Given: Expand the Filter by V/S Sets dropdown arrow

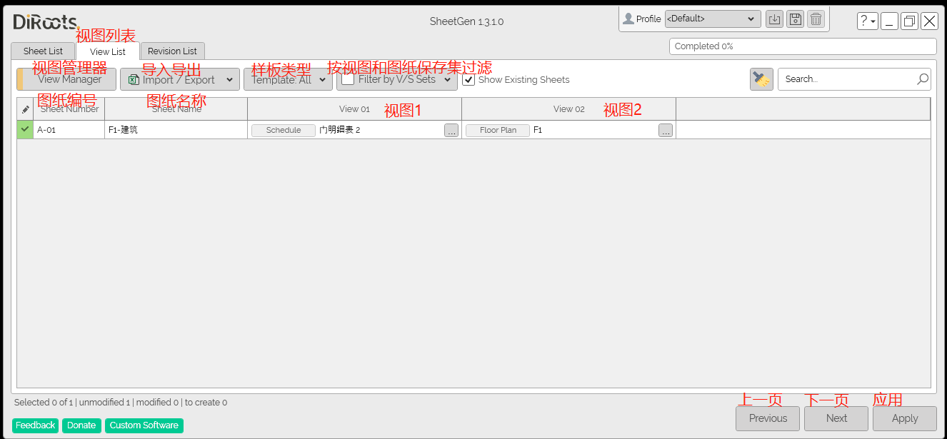Looking at the screenshot, I should [448, 80].
